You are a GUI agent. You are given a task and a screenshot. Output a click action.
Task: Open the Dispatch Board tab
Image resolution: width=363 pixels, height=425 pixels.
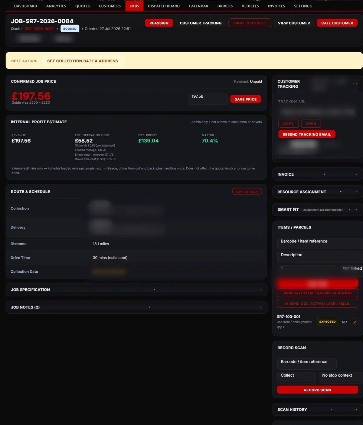(164, 6)
